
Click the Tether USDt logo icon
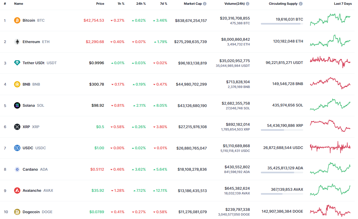17,63
